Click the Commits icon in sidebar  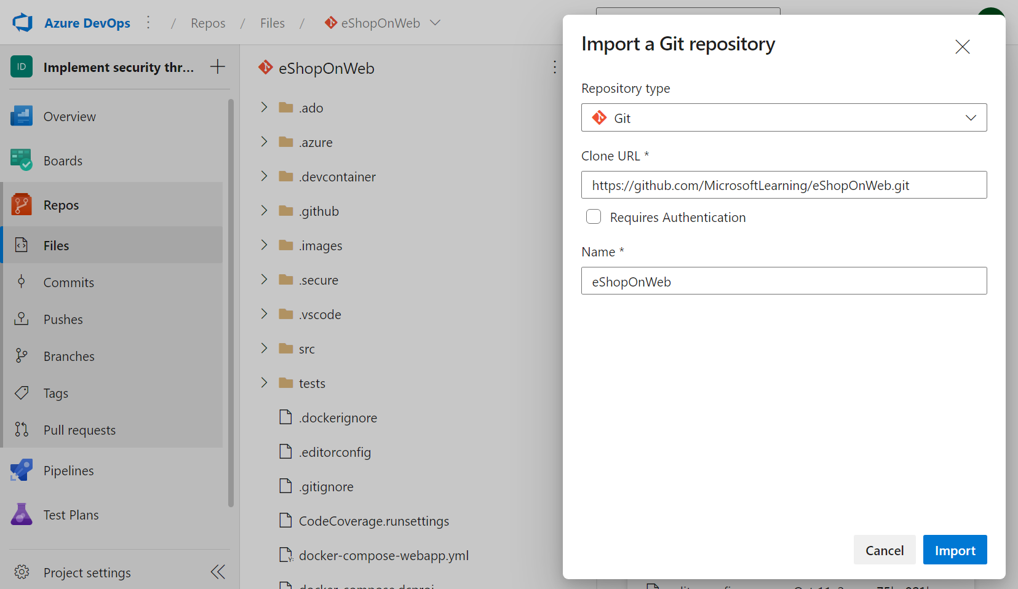[x=22, y=282]
